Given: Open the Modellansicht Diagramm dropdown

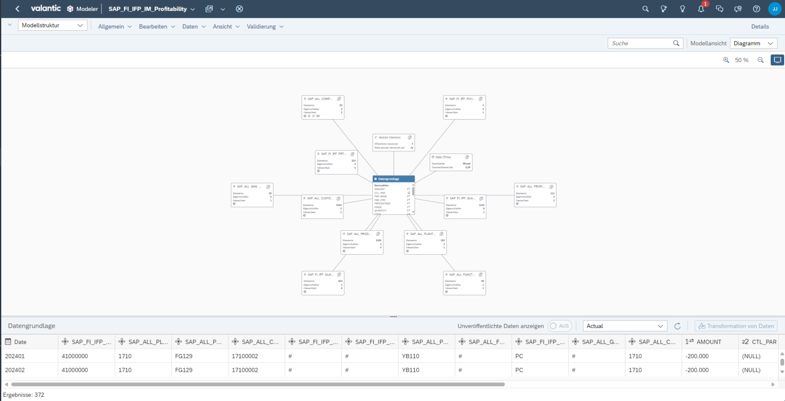Looking at the screenshot, I should click(x=753, y=43).
